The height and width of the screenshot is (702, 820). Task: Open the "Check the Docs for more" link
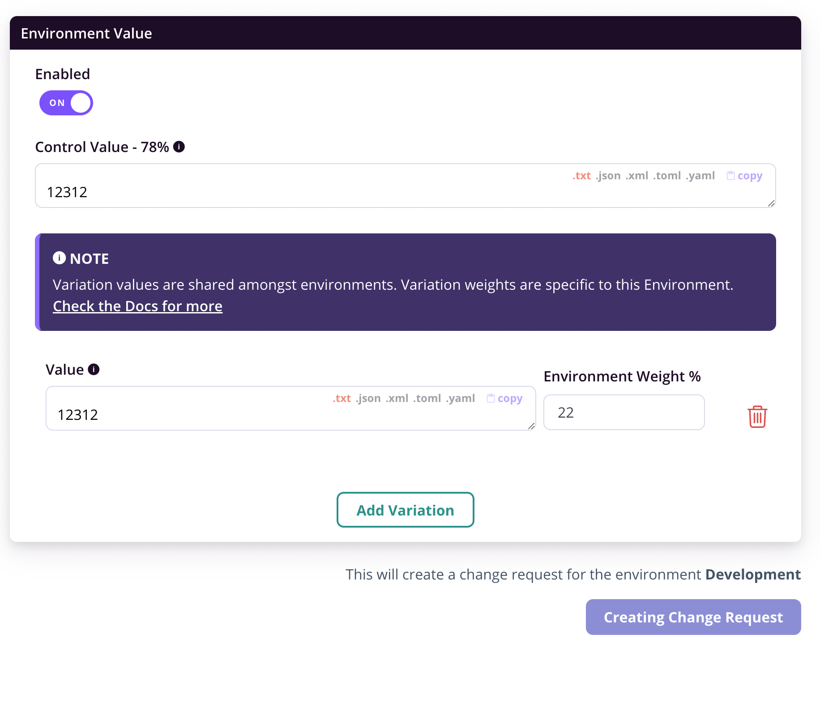pyautogui.click(x=137, y=306)
